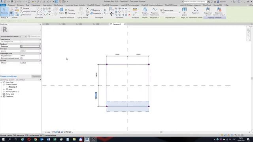This screenshot has height=142, width=253.
Task: Click the Plane (Плоскость) tool
Action: pyautogui.click(x=26, y=15)
